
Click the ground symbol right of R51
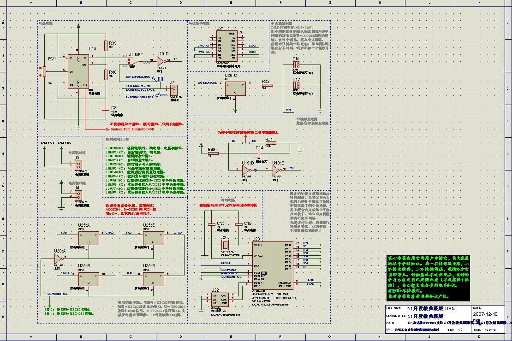(x=300, y=151)
